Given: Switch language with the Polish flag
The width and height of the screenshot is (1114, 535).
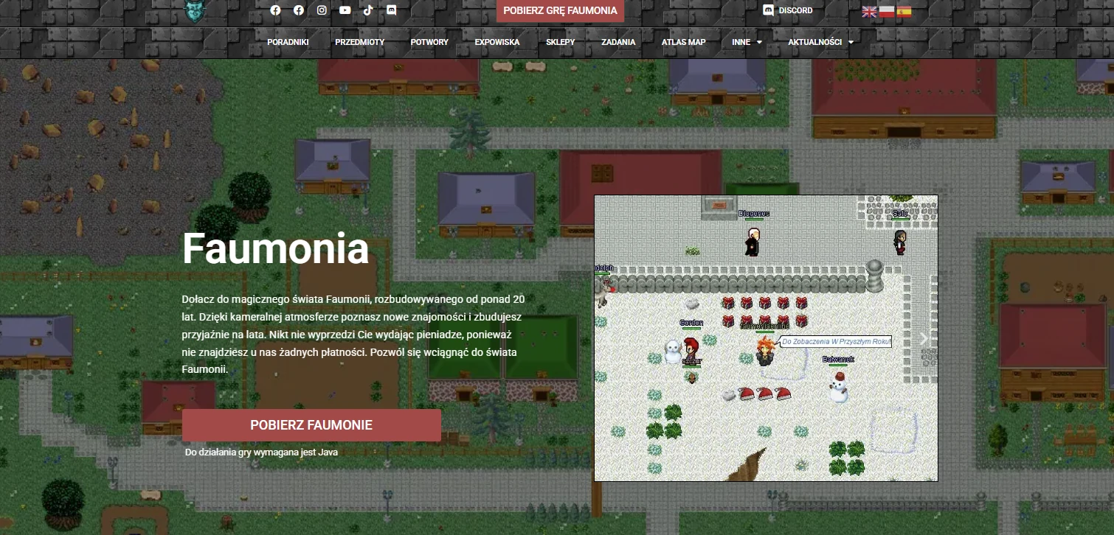Looking at the screenshot, I should pyautogui.click(x=887, y=11).
